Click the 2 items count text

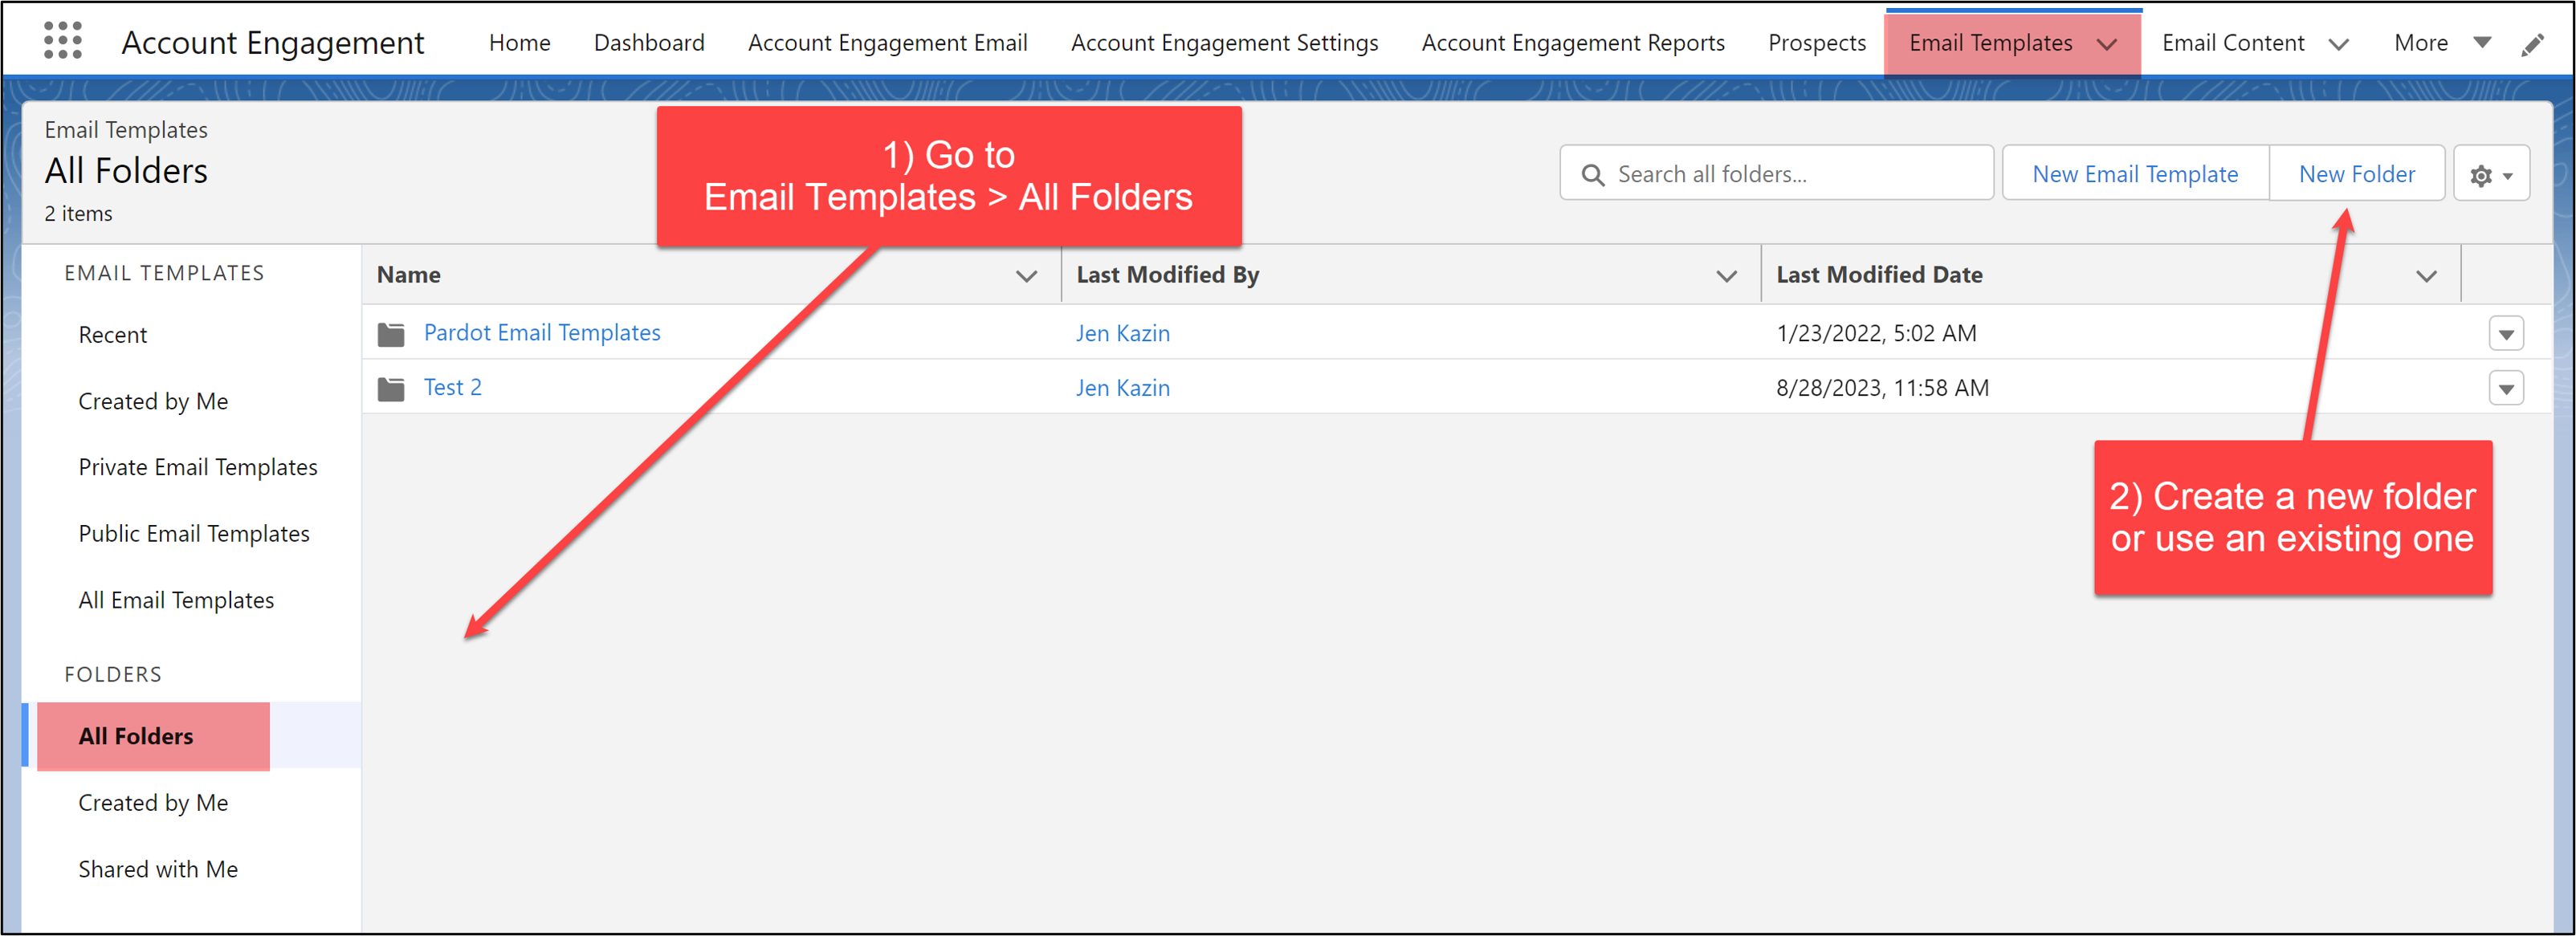pyautogui.click(x=78, y=214)
